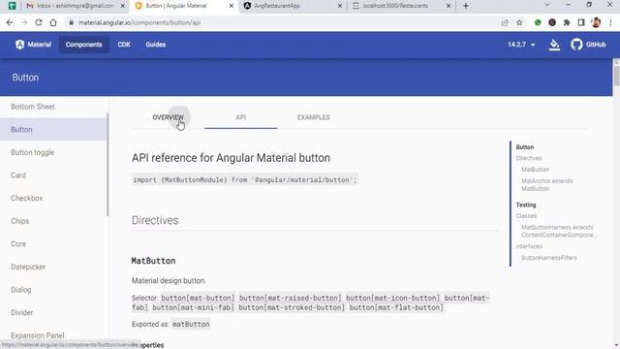Open Button toggle in the sidebar

pyautogui.click(x=54, y=152)
